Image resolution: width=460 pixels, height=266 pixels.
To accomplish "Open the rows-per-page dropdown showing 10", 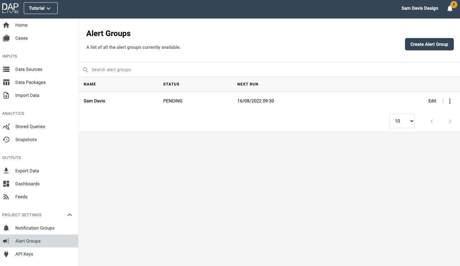I will click(x=402, y=121).
